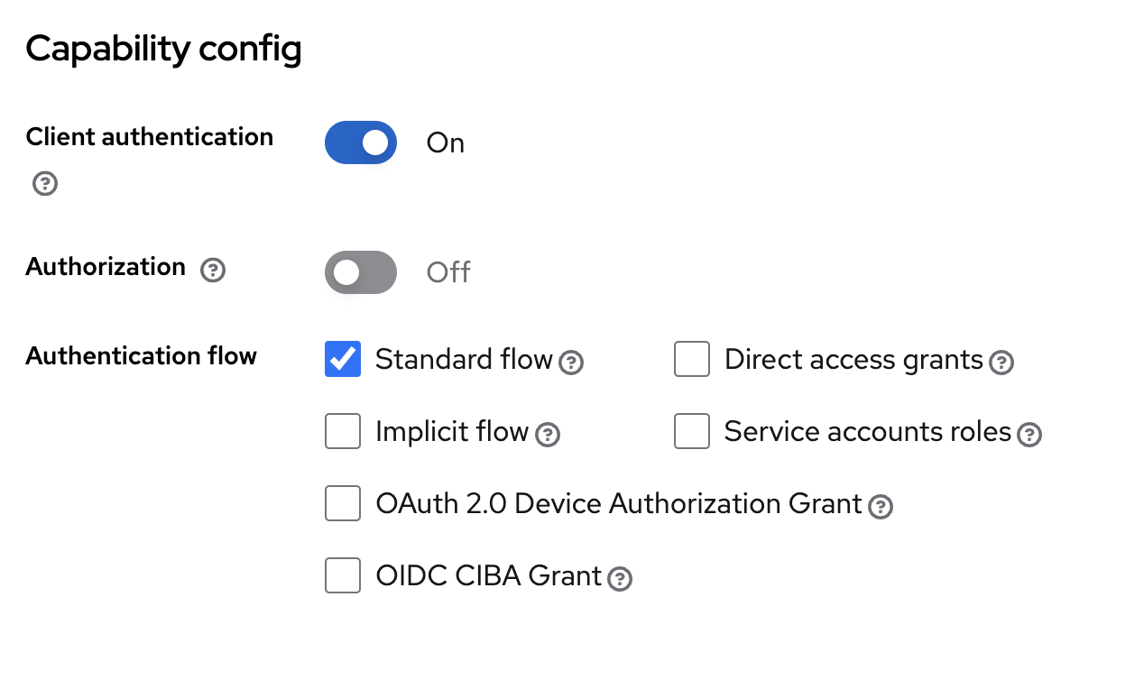Click the Authorization help icon

click(x=213, y=270)
